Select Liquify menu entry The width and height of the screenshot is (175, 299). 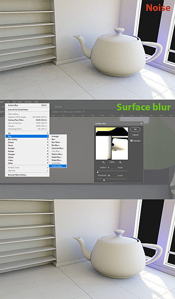(x=27, y=126)
